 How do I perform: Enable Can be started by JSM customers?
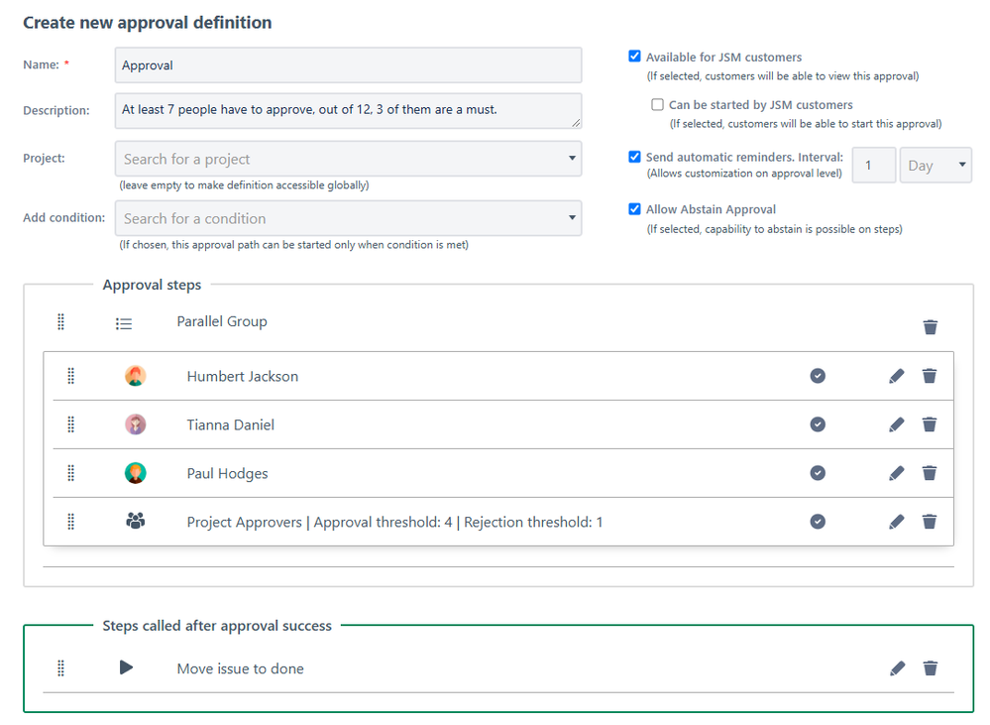point(657,104)
